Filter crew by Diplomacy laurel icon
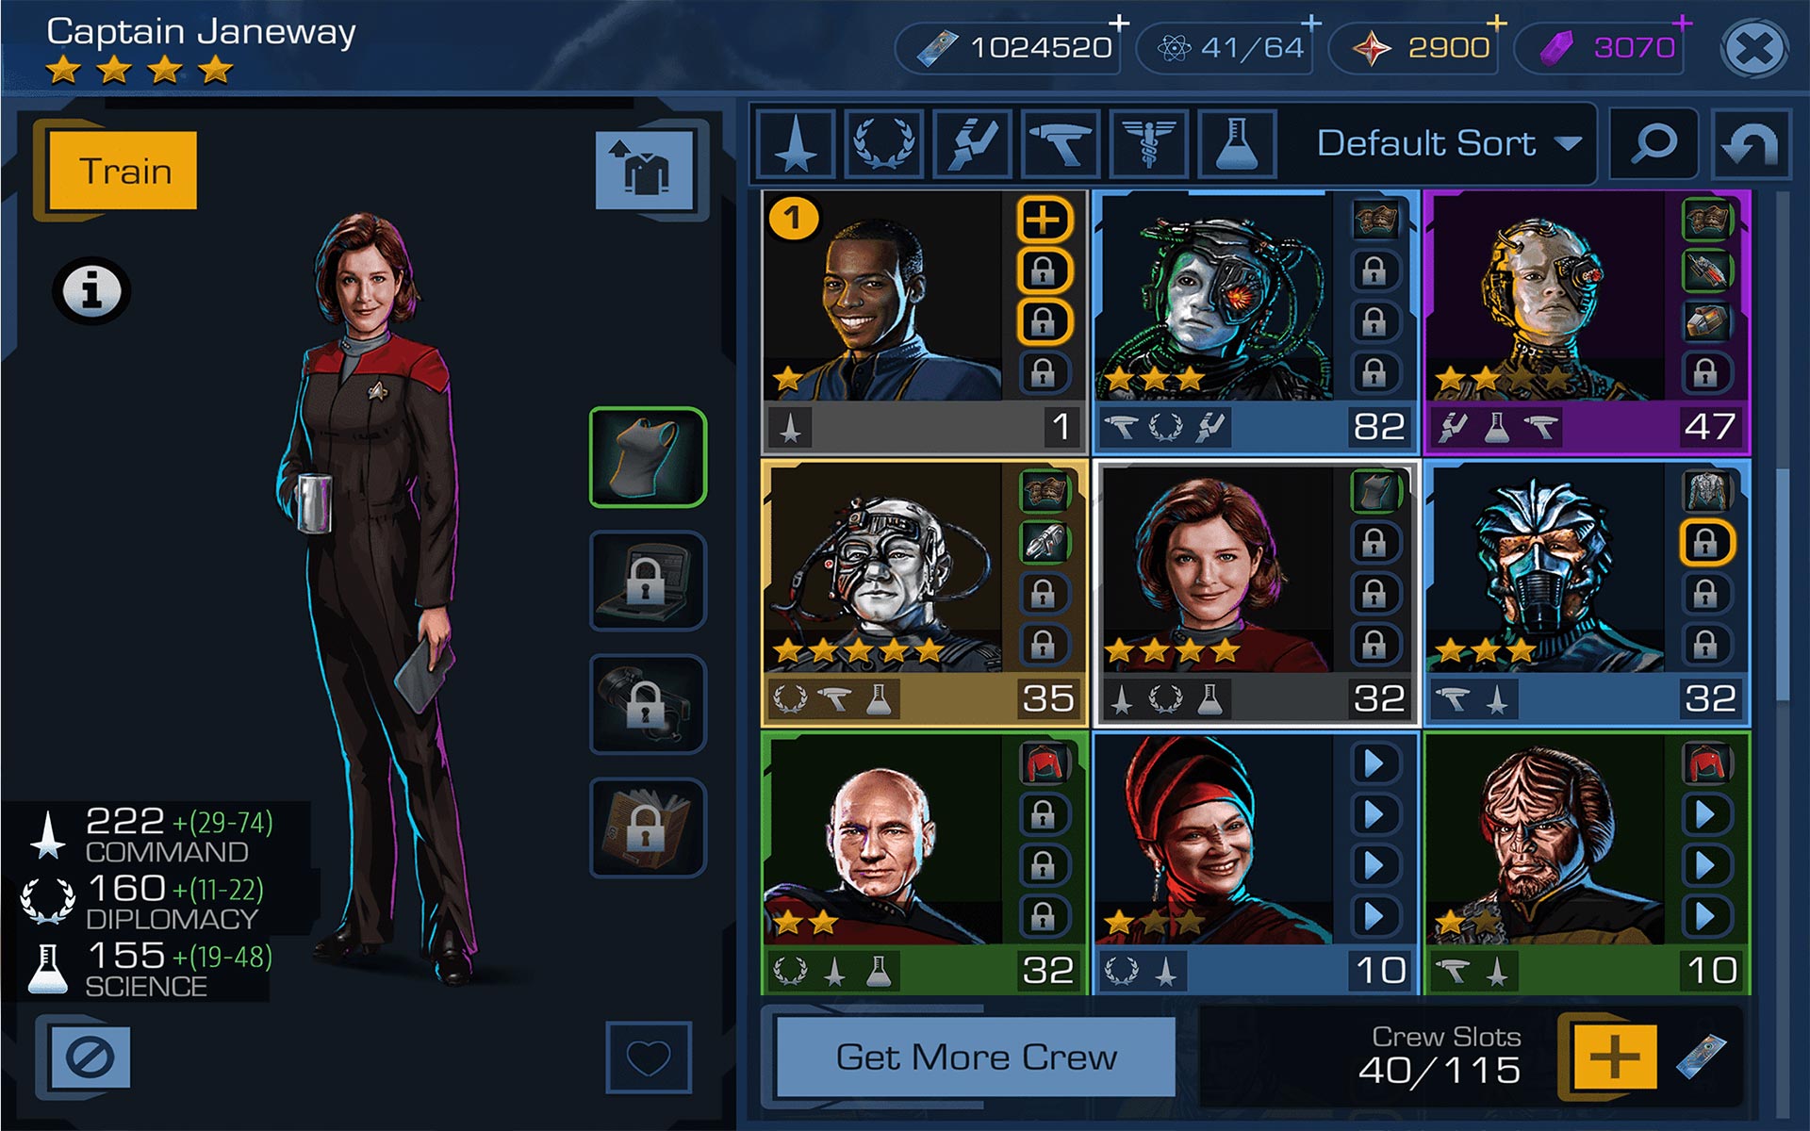1810x1131 pixels. coord(883,144)
